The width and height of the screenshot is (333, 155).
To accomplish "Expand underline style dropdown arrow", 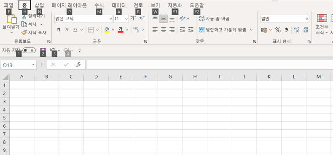I will (81, 30).
